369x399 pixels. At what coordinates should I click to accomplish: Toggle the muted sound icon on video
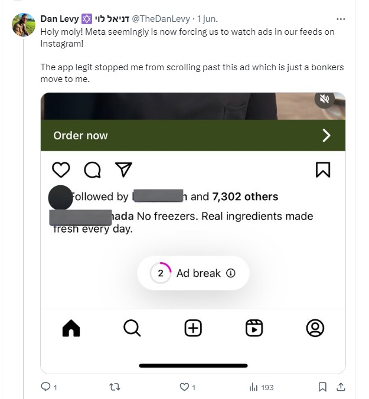click(324, 99)
